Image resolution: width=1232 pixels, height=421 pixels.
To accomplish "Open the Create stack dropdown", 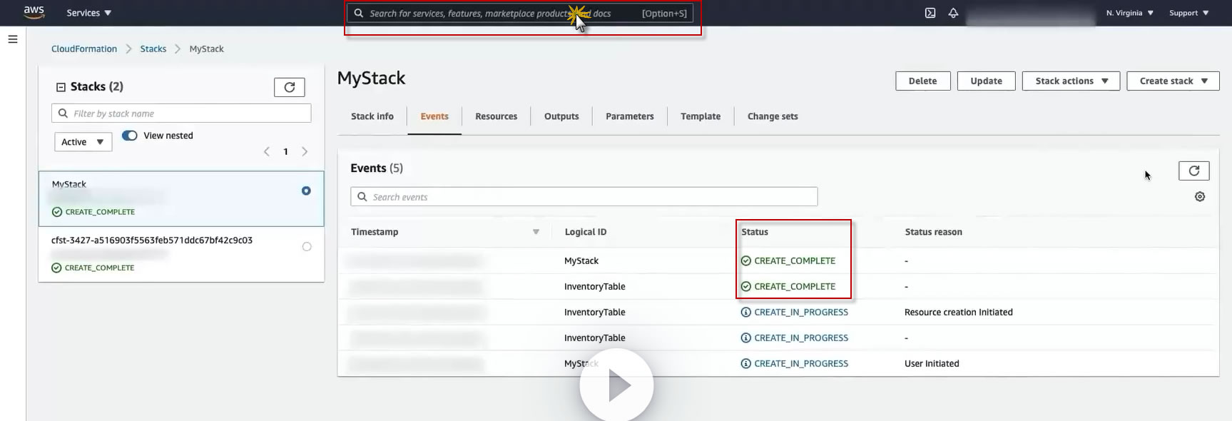I will [x=1173, y=81].
